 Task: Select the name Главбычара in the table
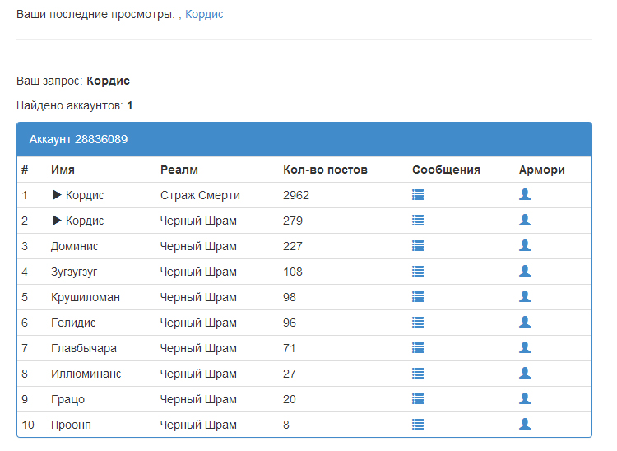(x=84, y=348)
